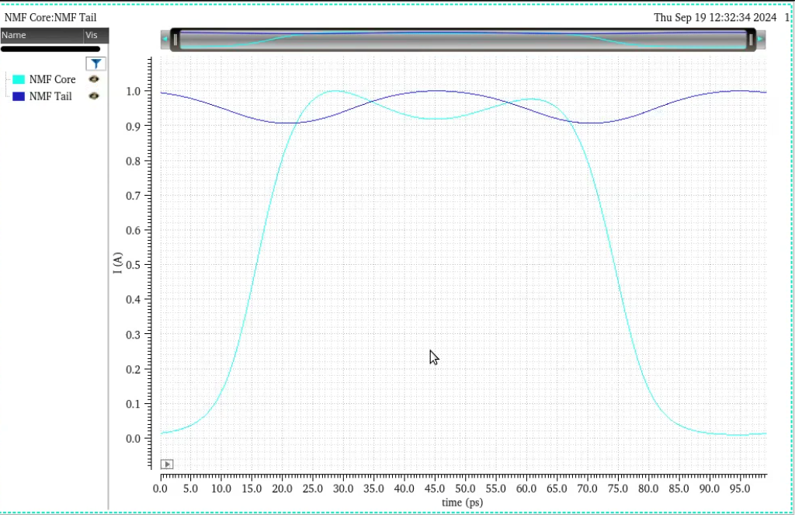795x515 pixels.
Task: Click the timestamp Thu Sep 19 12:32:34 2024
Action: [x=715, y=17]
